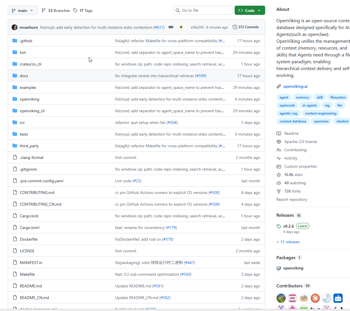Click the filesystem topic tag
Image resolution: width=350 pixels, height=311 pixels.
click(x=338, y=97)
